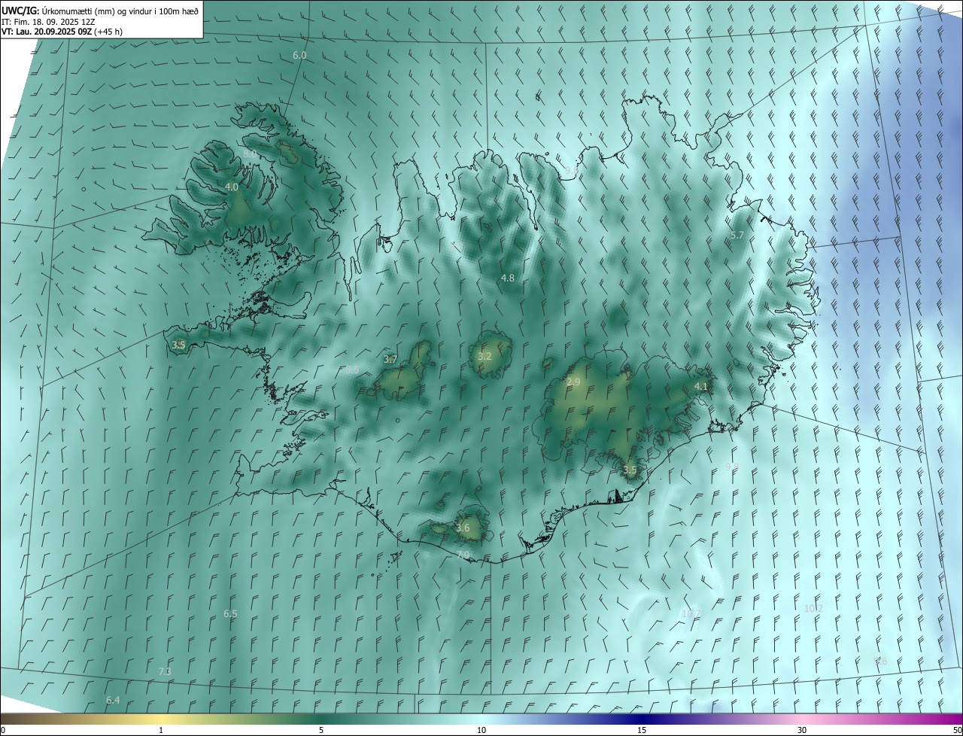Click the map value label 7.9
This screenshot has height=736, width=963.
pyautogui.click(x=463, y=555)
